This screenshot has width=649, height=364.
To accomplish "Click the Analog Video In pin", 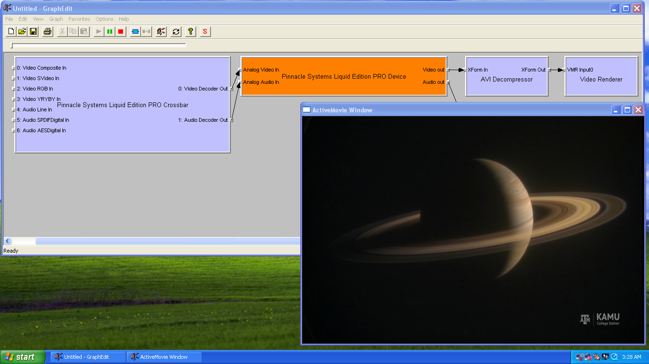I will click(239, 70).
